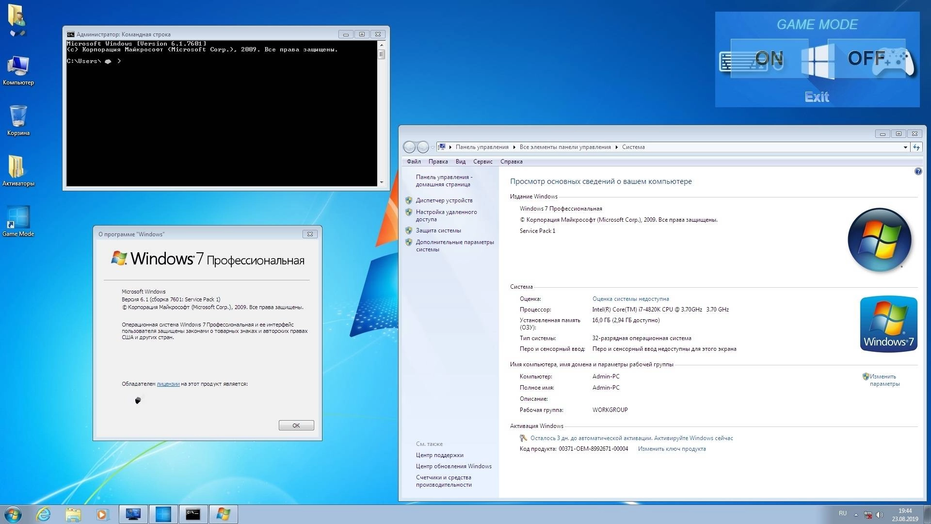Switch to the System window taskbar button
This screenshot has width=931, height=524.
coord(133,514)
